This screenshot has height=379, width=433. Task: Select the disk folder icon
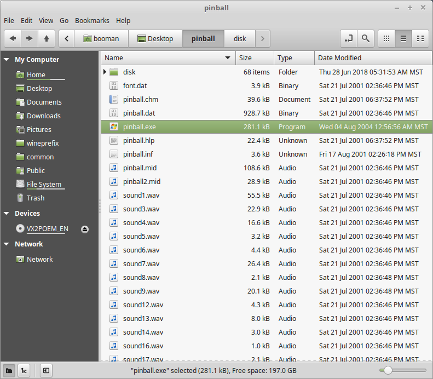(114, 72)
